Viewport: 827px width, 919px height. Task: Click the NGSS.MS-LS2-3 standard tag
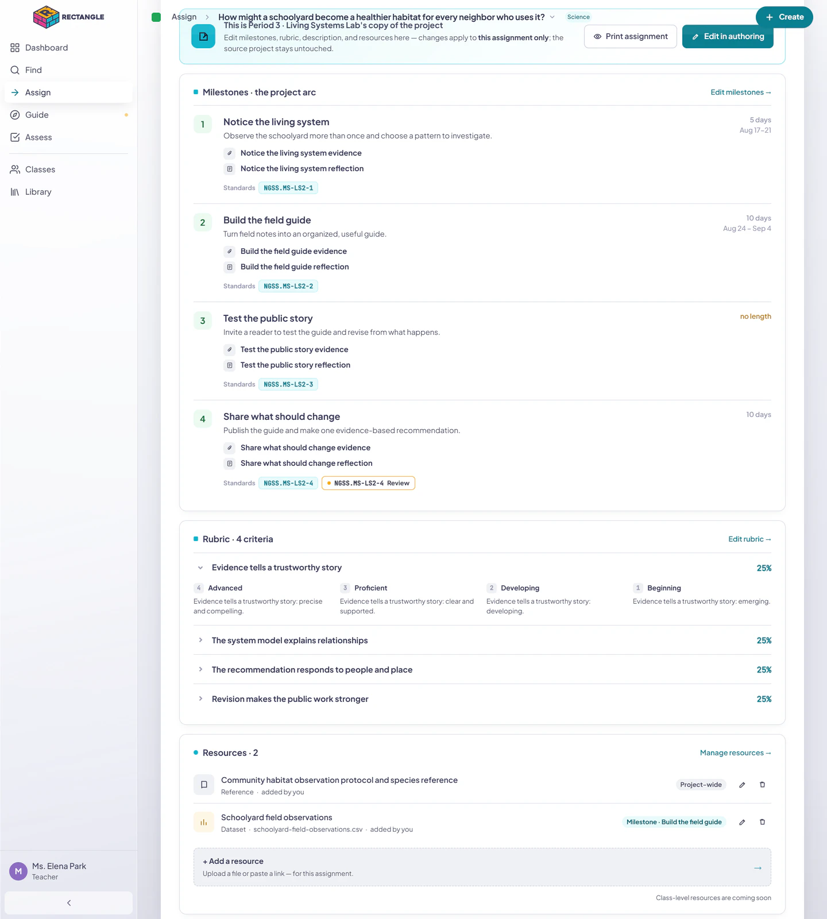[288, 385]
